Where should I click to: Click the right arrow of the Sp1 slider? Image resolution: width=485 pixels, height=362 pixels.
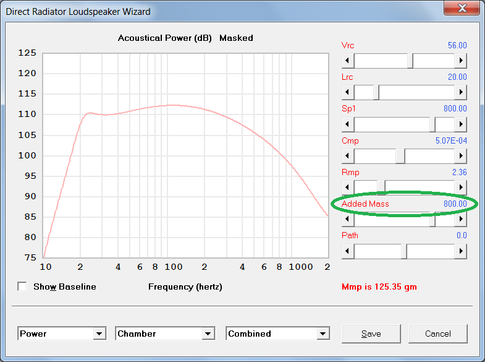[460, 124]
